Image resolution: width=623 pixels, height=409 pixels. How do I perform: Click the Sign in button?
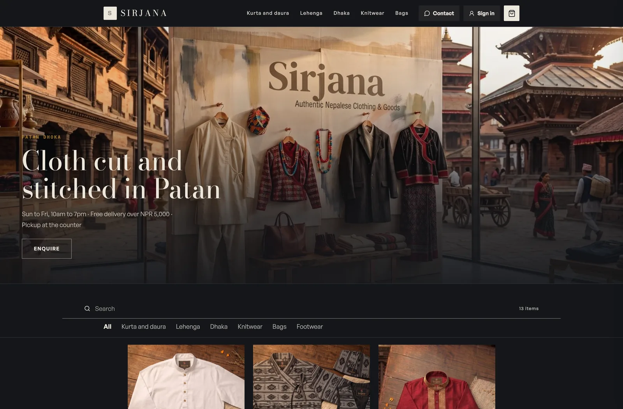482,13
